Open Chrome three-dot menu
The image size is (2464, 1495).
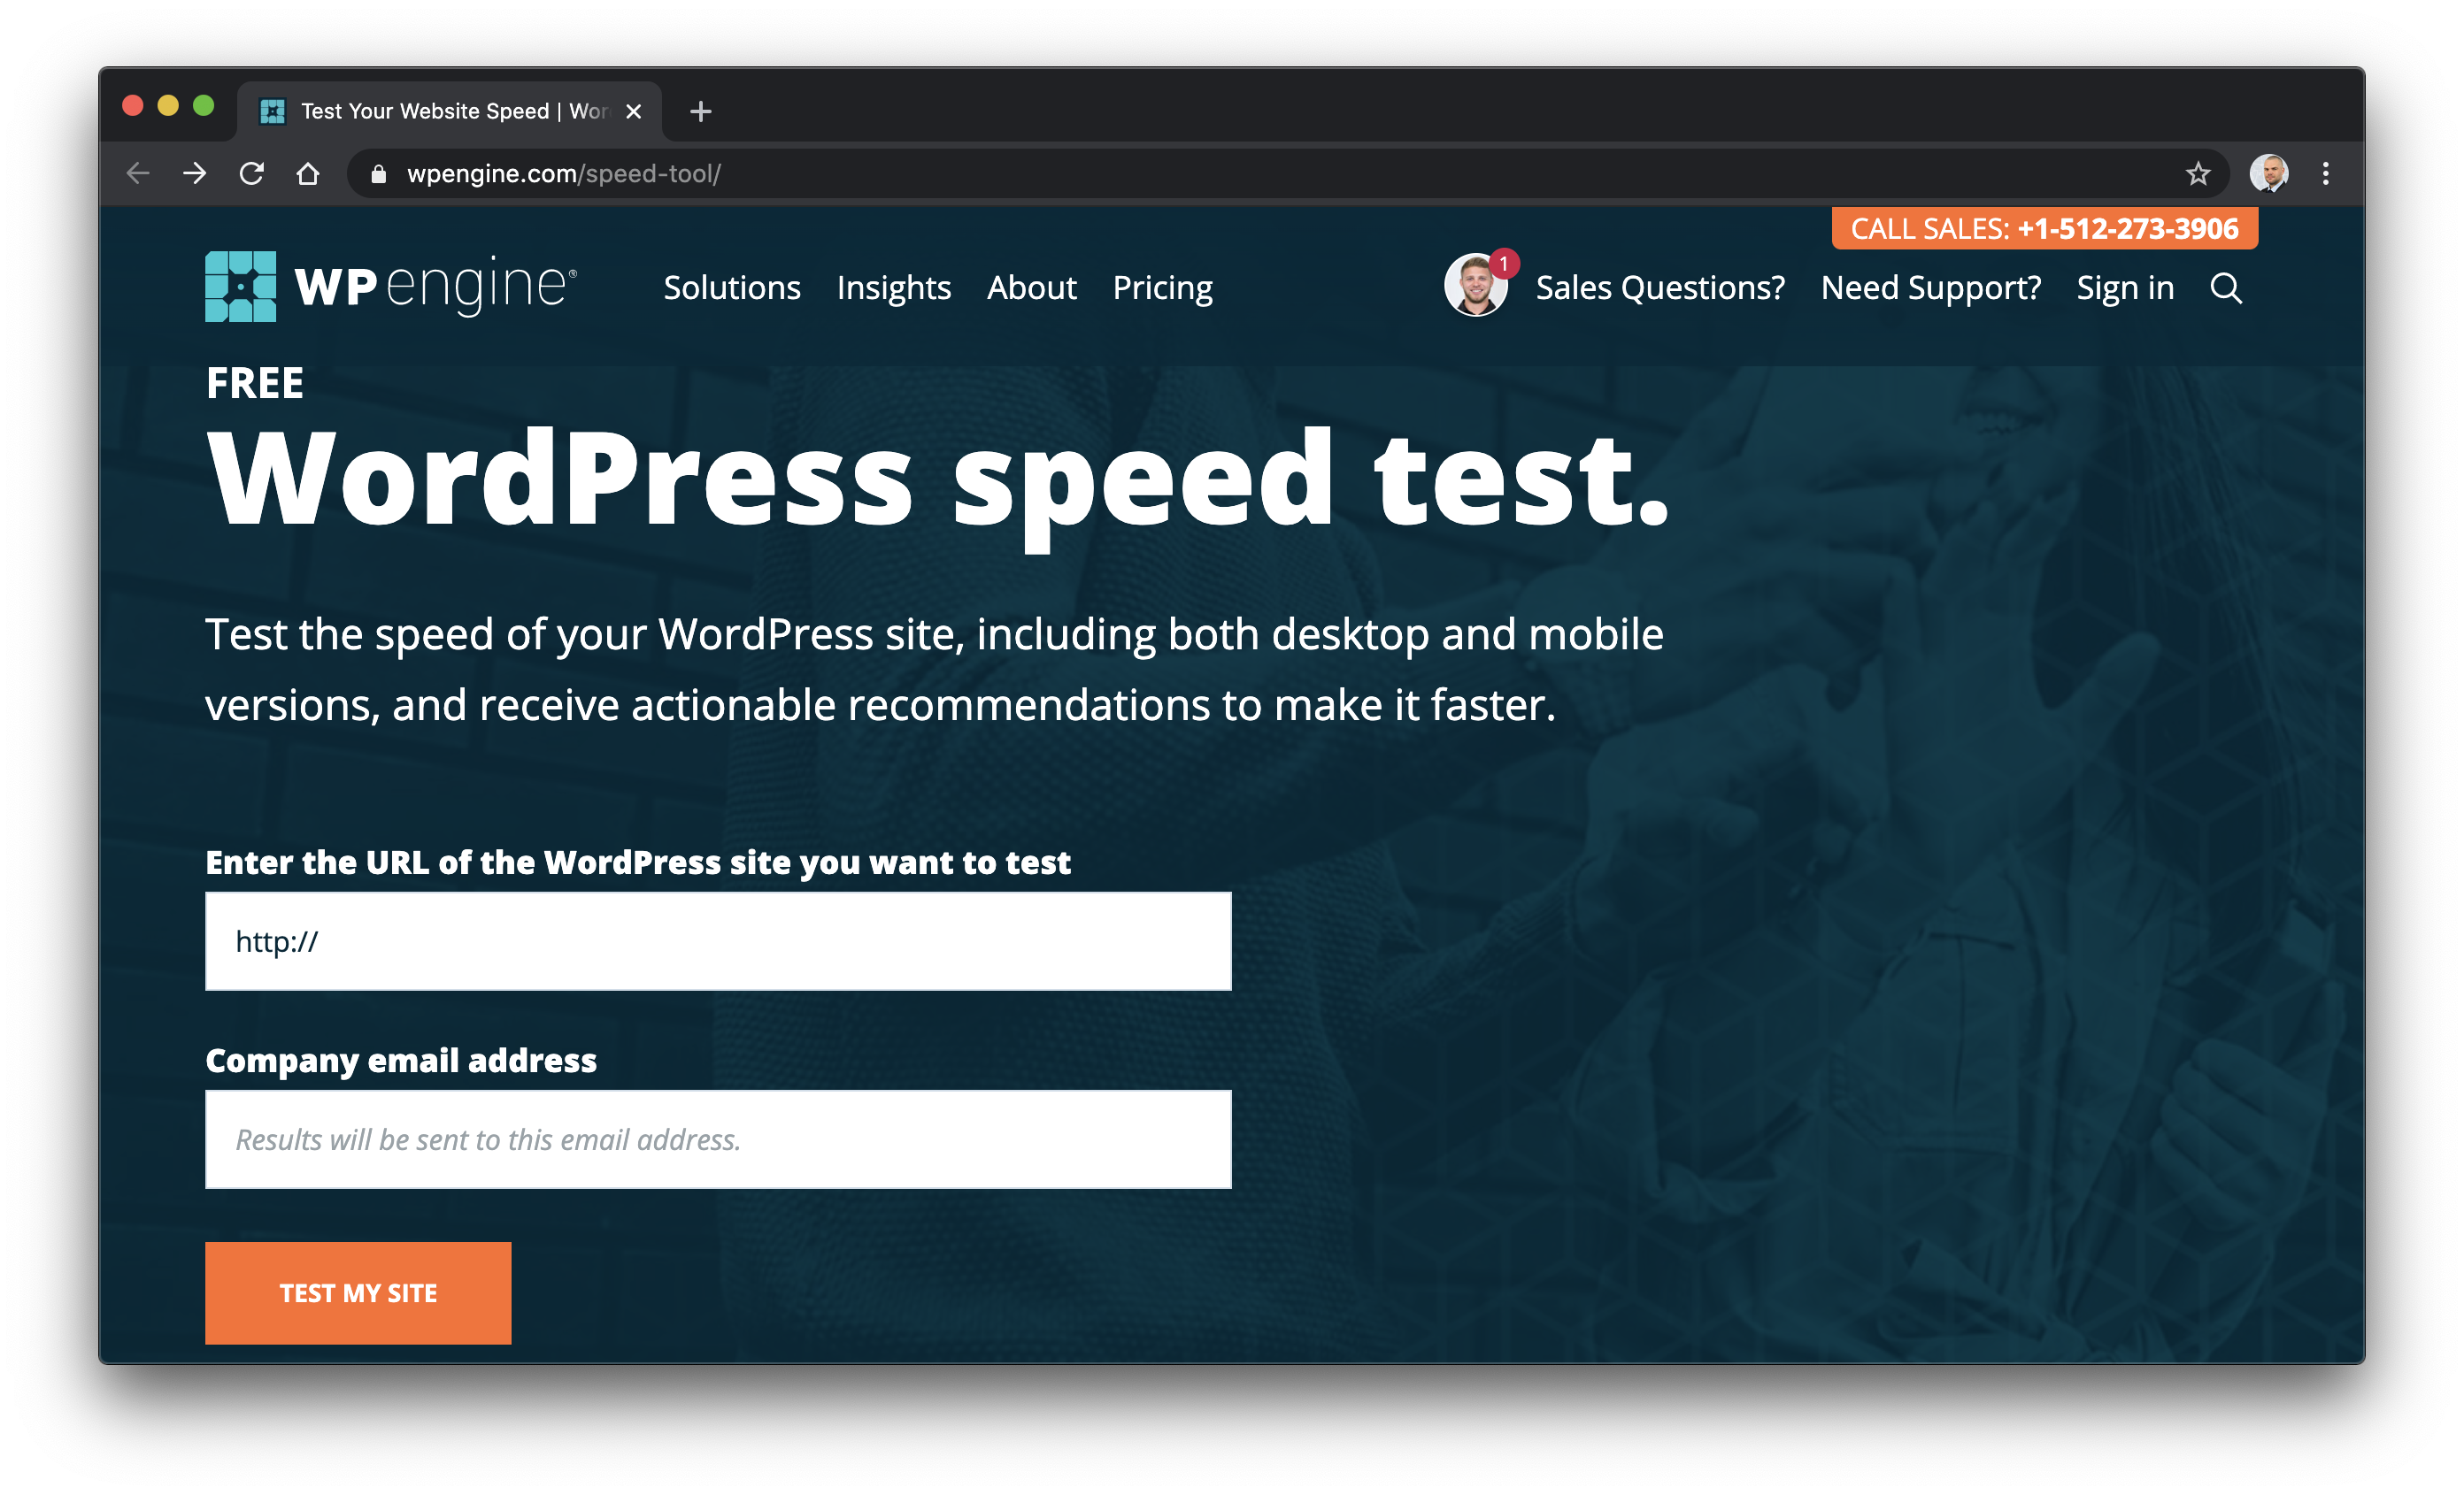pyautogui.click(x=2326, y=174)
